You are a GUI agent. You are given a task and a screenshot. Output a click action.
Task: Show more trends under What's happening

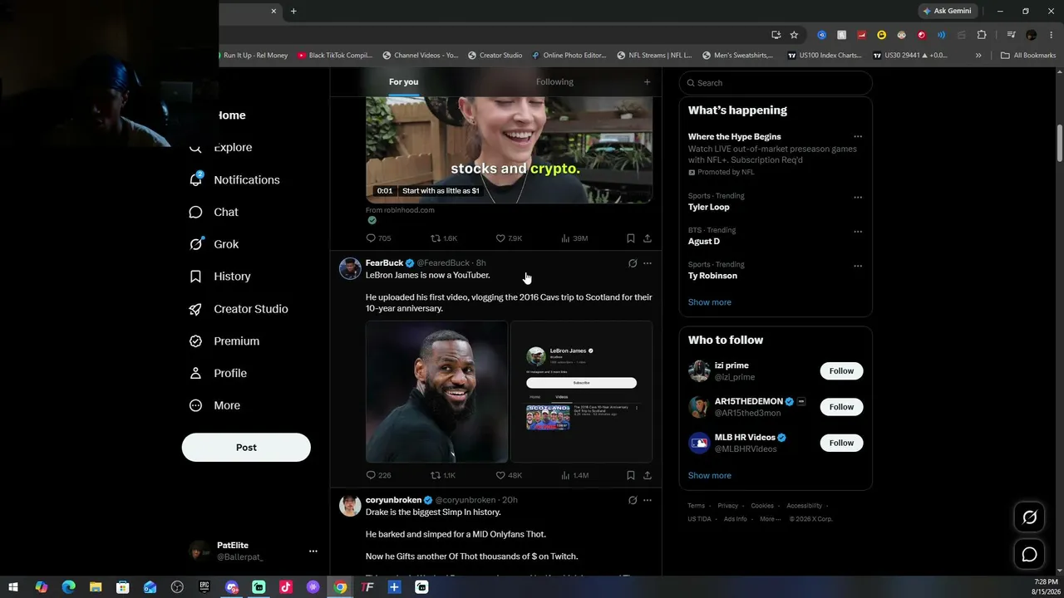point(710,302)
